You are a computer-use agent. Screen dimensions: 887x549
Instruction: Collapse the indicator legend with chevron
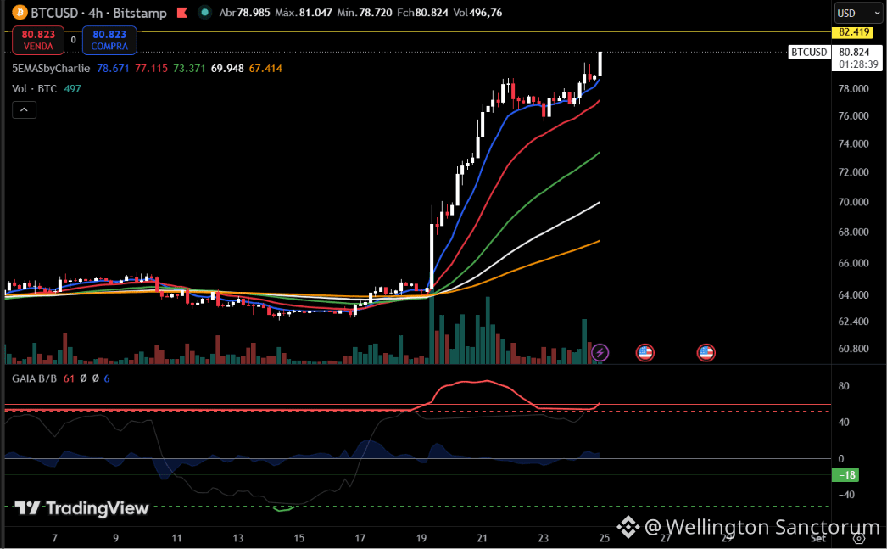(25, 109)
